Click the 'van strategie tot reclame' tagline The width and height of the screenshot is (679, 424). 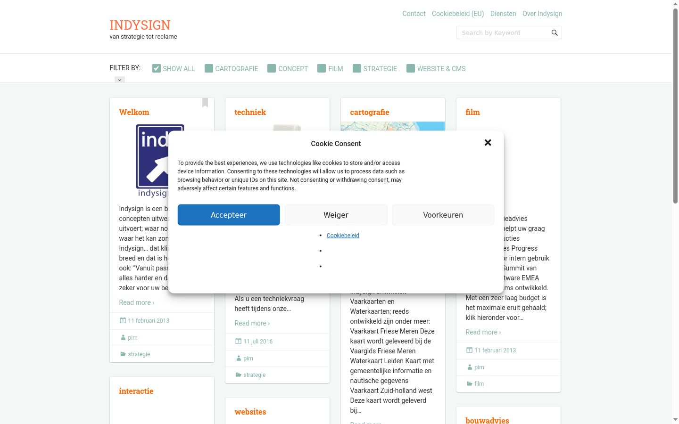143,37
